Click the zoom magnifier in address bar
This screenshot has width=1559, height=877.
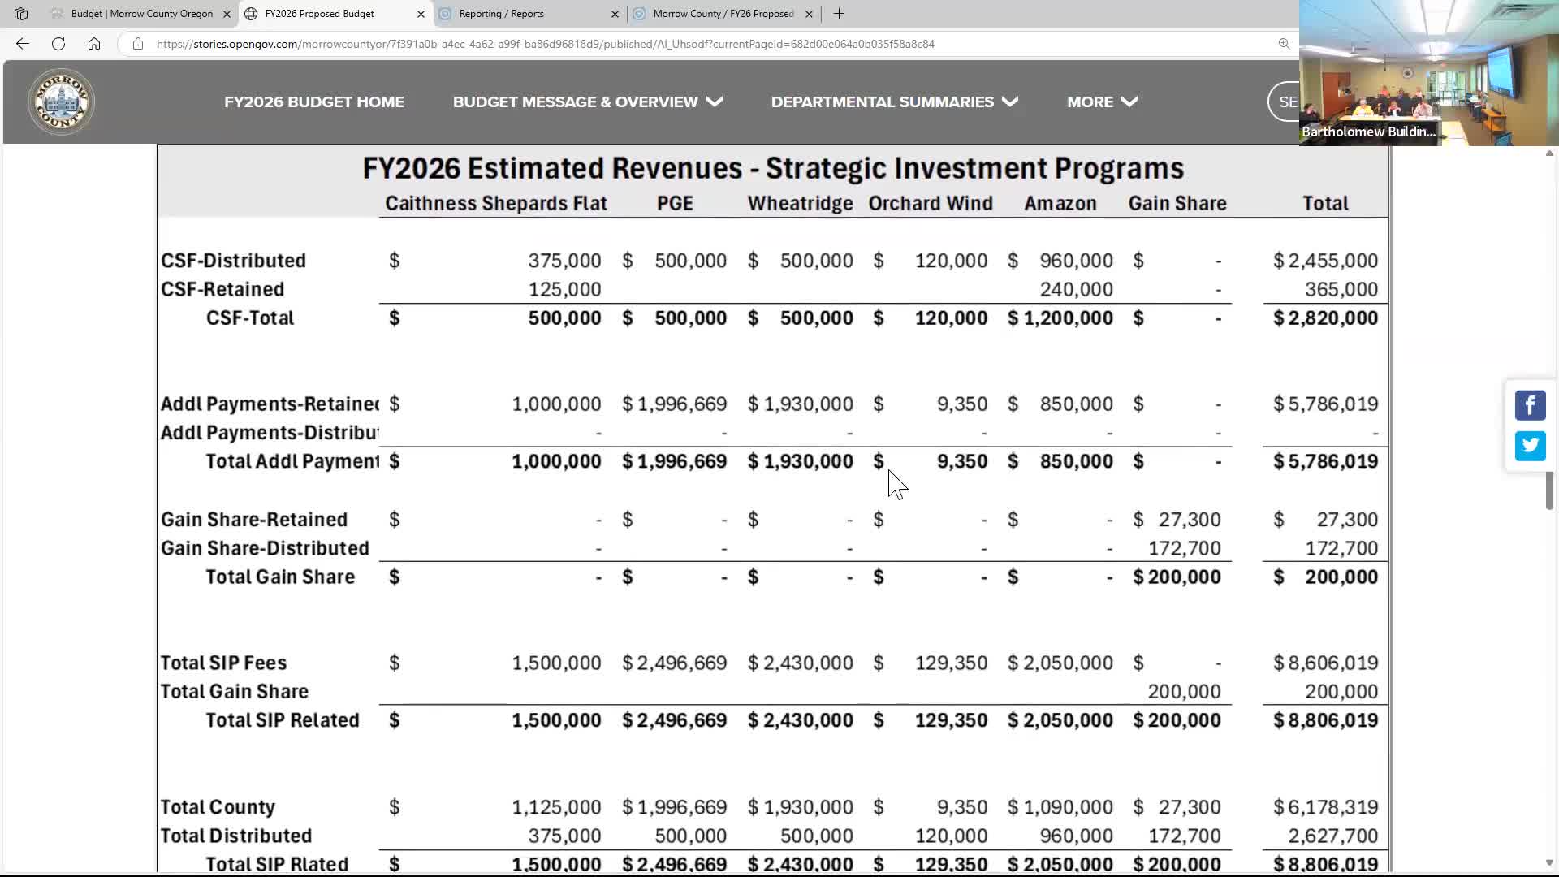(x=1284, y=44)
